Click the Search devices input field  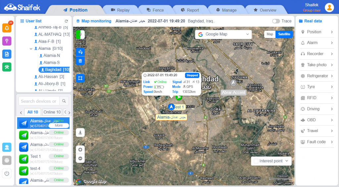click(39, 101)
